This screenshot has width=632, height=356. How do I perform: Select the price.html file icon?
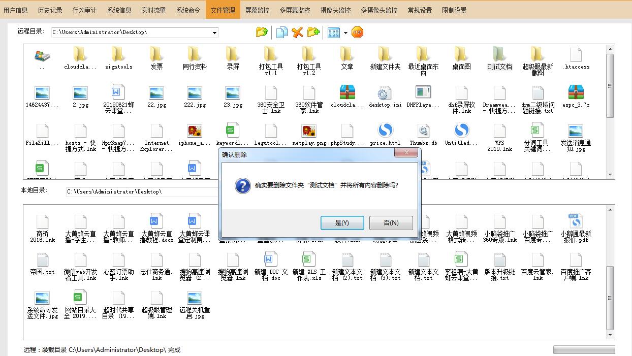pyautogui.click(x=385, y=135)
